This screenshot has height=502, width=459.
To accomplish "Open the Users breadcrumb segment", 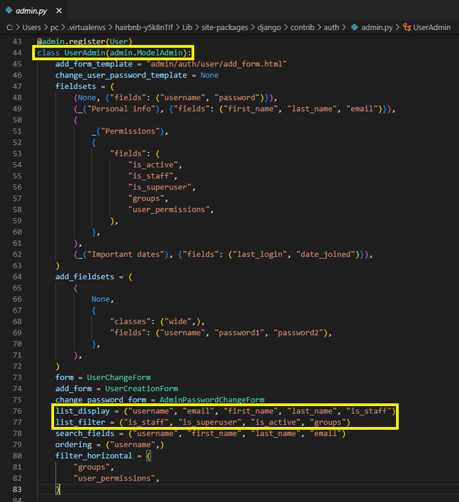I will [x=32, y=28].
